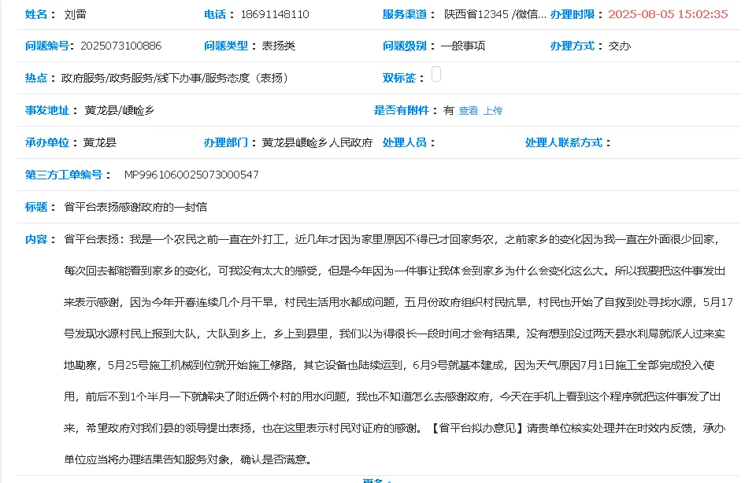Expand the 更多 link at the bottom
756x483 pixels.
click(377, 481)
